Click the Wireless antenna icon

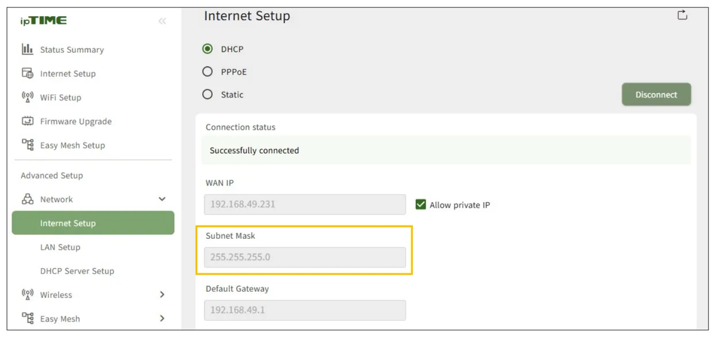[27, 295]
